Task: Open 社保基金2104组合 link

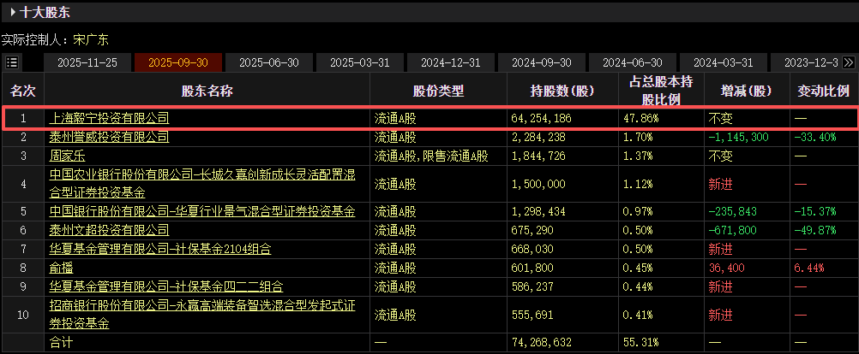Action: click(x=160, y=249)
